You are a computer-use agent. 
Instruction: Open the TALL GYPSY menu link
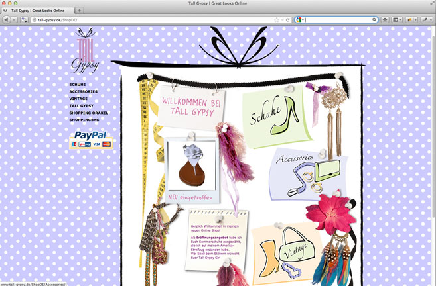(81, 106)
